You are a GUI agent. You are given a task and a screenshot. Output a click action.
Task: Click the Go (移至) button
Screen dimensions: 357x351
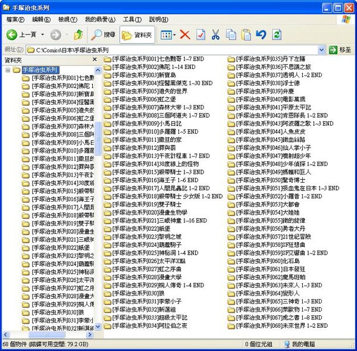(x=340, y=50)
